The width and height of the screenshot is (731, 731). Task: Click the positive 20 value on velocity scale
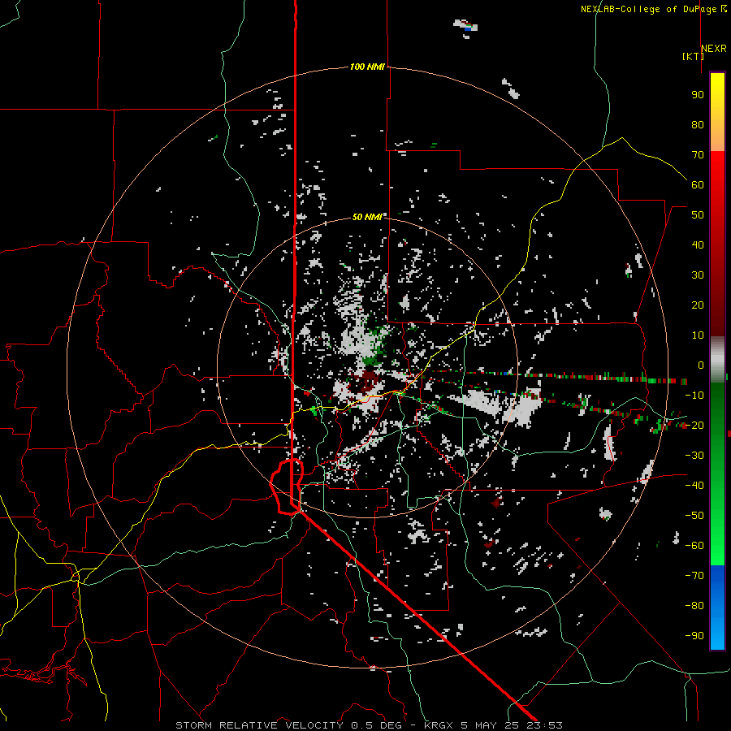pos(698,305)
